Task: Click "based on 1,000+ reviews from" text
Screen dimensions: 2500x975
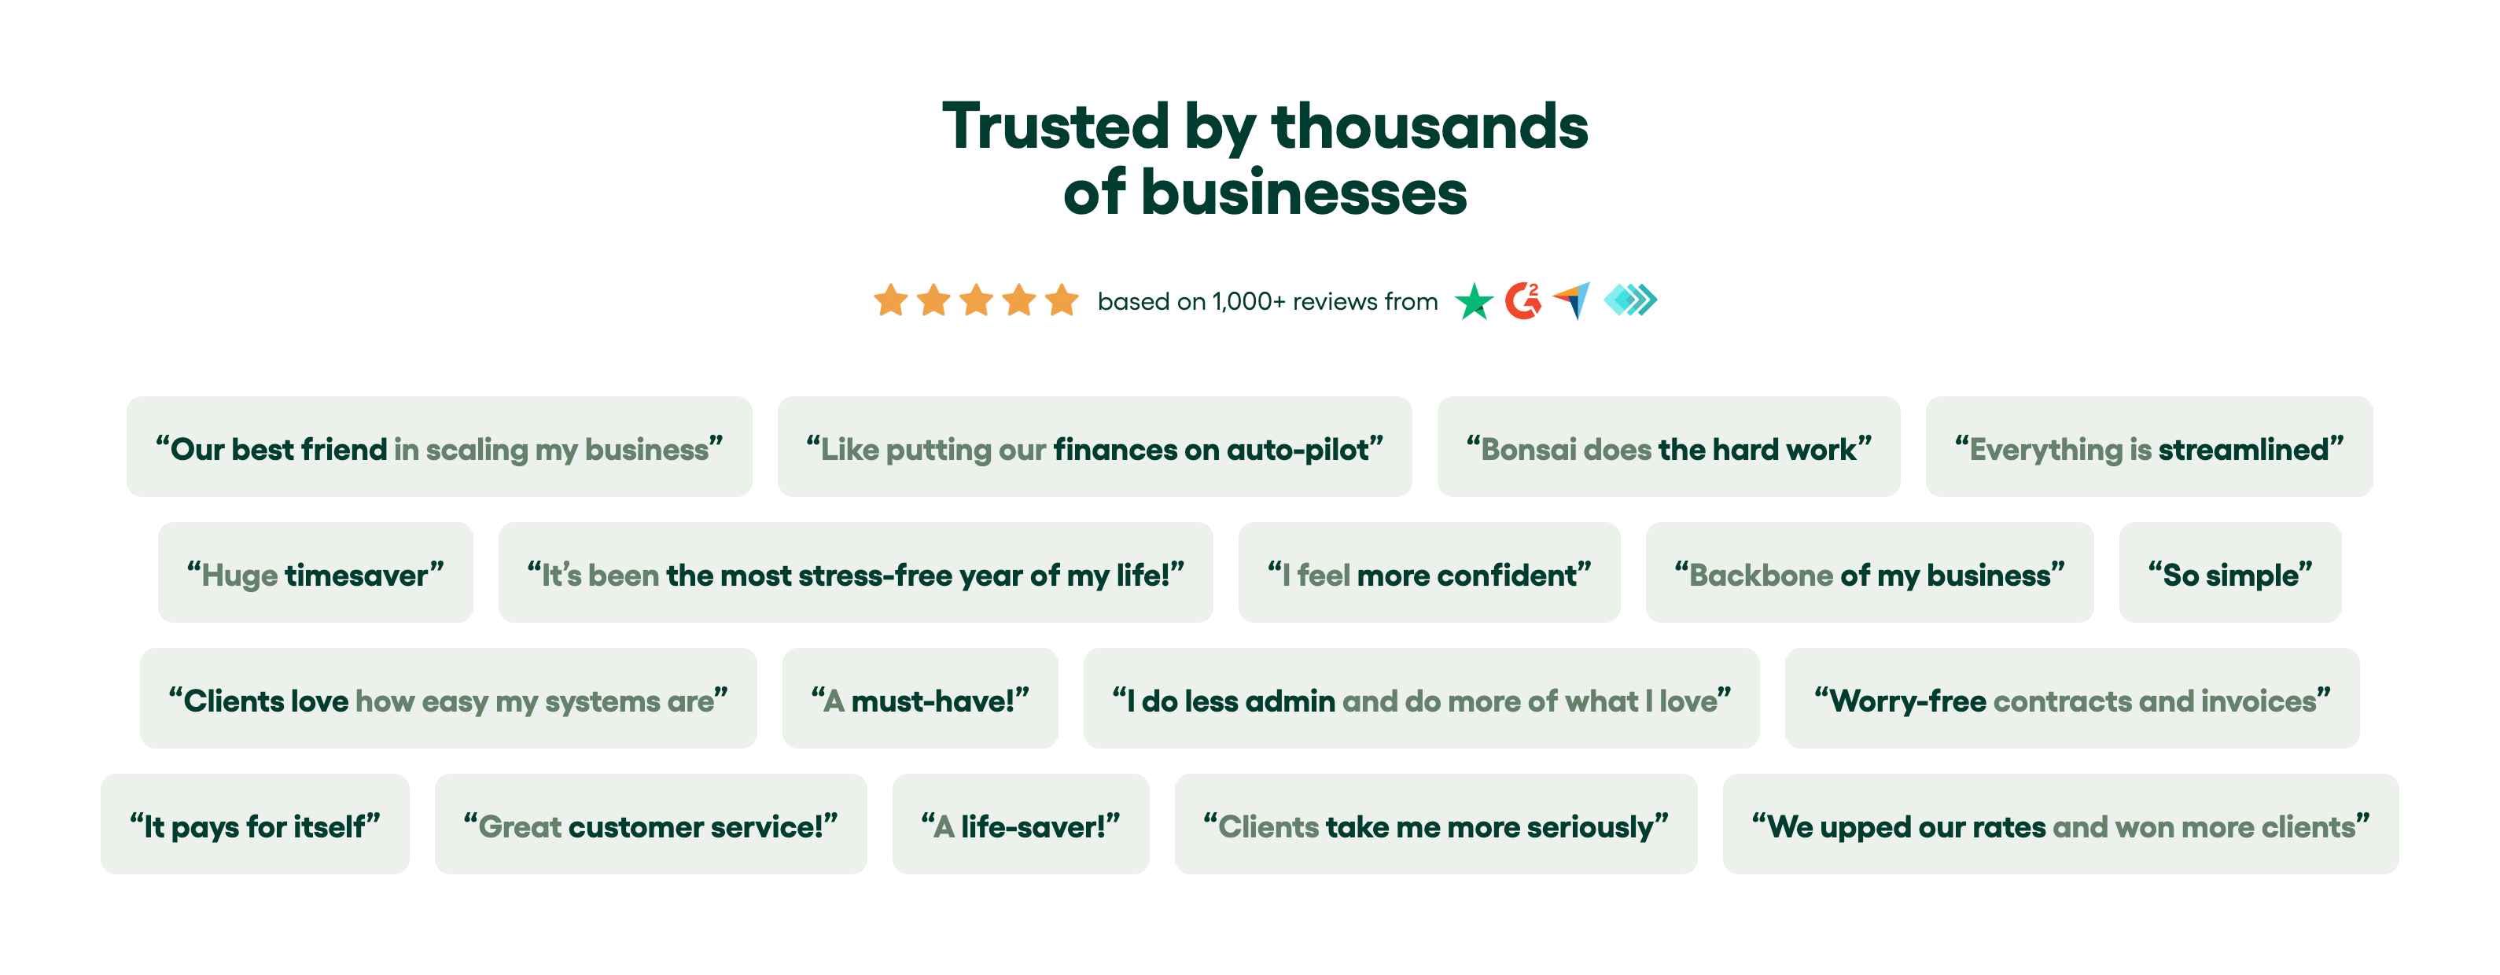Action: (1268, 302)
